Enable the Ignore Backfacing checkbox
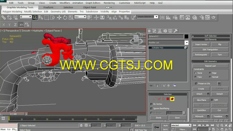This screenshot has height=131, width=233. pyautogui.click(x=151, y=108)
